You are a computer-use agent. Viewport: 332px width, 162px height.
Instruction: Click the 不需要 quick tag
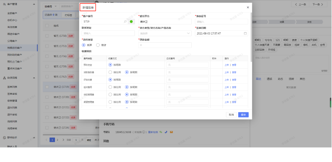tap(276, 45)
